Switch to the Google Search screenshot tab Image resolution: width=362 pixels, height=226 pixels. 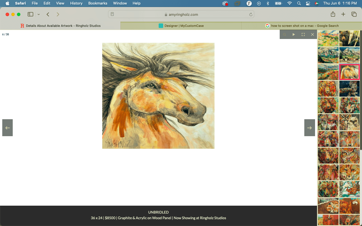[x=301, y=26]
